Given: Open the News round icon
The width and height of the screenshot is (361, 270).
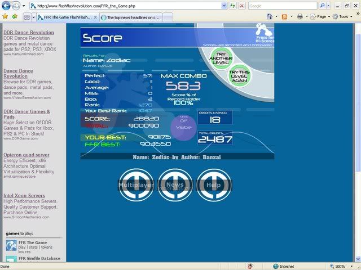Looking at the screenshot, I should (x=175, y=184).
